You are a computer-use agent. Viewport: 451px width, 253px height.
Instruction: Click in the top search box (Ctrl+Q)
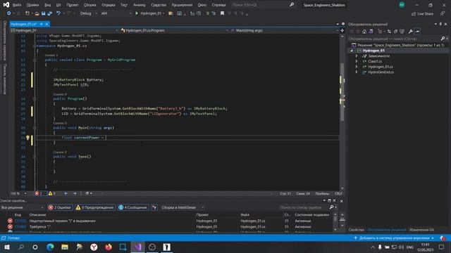263,5
